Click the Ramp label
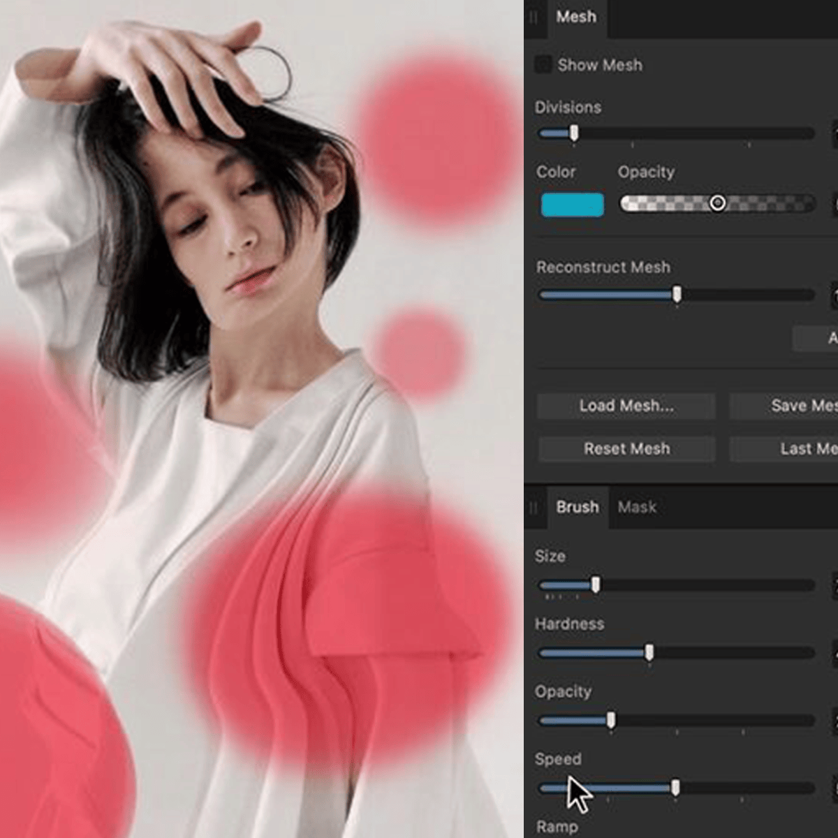The image size is (838, 838). pyautogui.click(x=557, y=827)
